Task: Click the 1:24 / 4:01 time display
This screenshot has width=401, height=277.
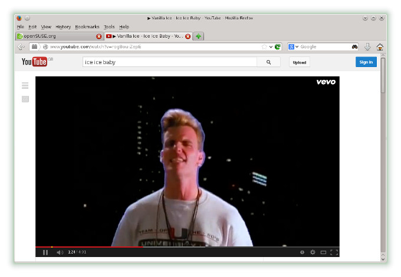Action: (77, 252)
